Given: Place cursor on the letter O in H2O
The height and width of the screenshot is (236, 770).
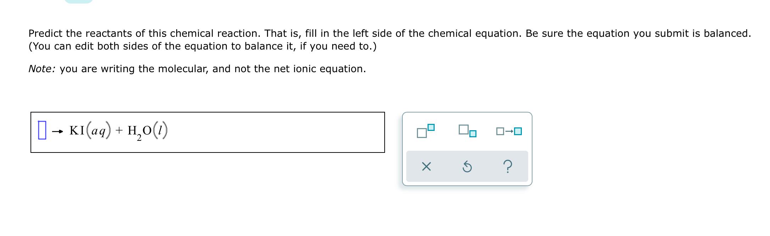Looking at the screenshot, I should click(x=147, y=130).
